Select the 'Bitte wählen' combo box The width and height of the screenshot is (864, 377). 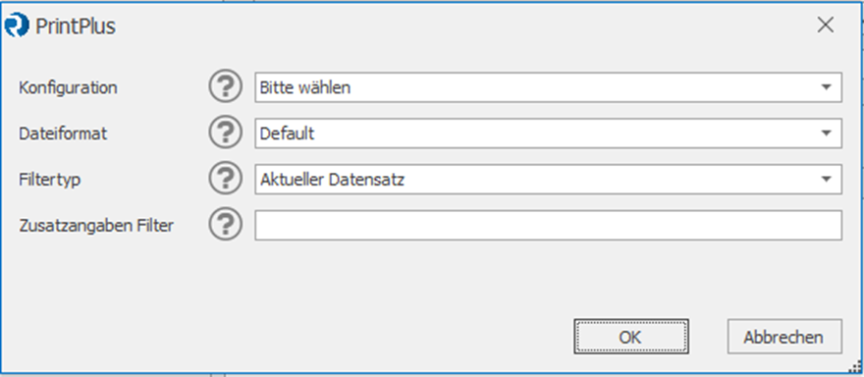(548, 87)
